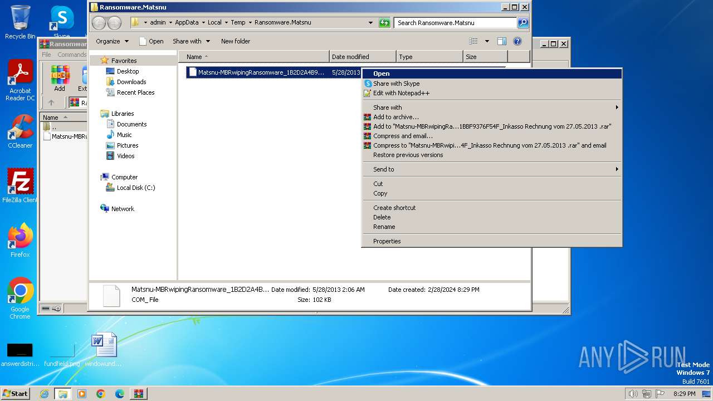The width and height of the screenshot is (713, 401).
Task: Open Internet Explorer in the taskbar
Action: pyautogui.click(x=44, y=394)
